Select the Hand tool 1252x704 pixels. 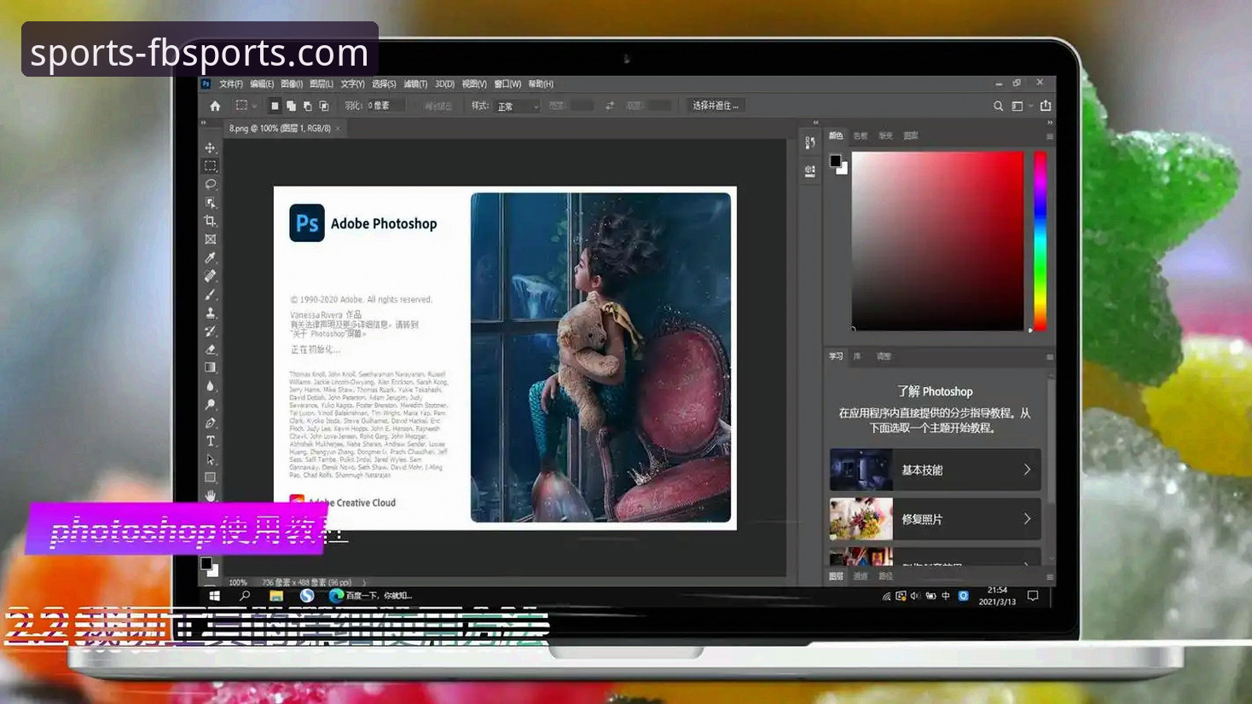[211, 495]
